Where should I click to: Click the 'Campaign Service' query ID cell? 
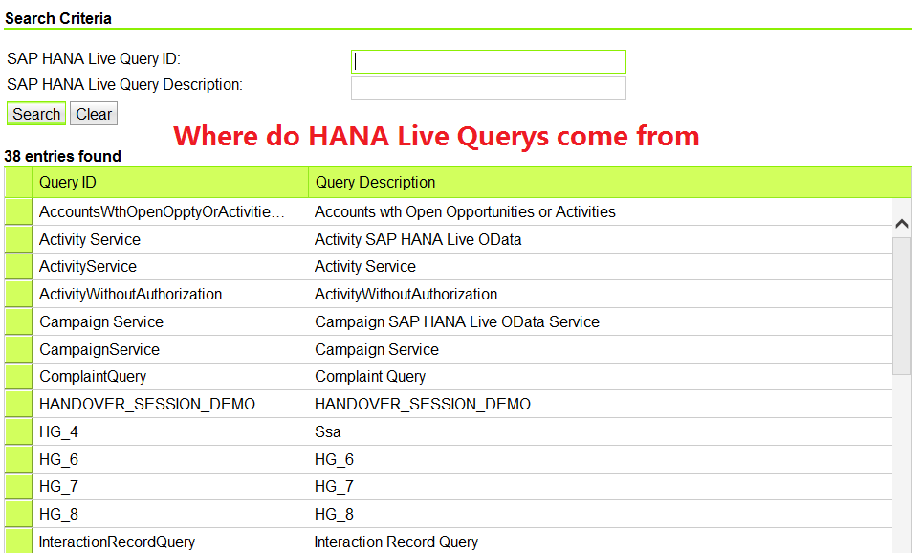tap(101, 321)
